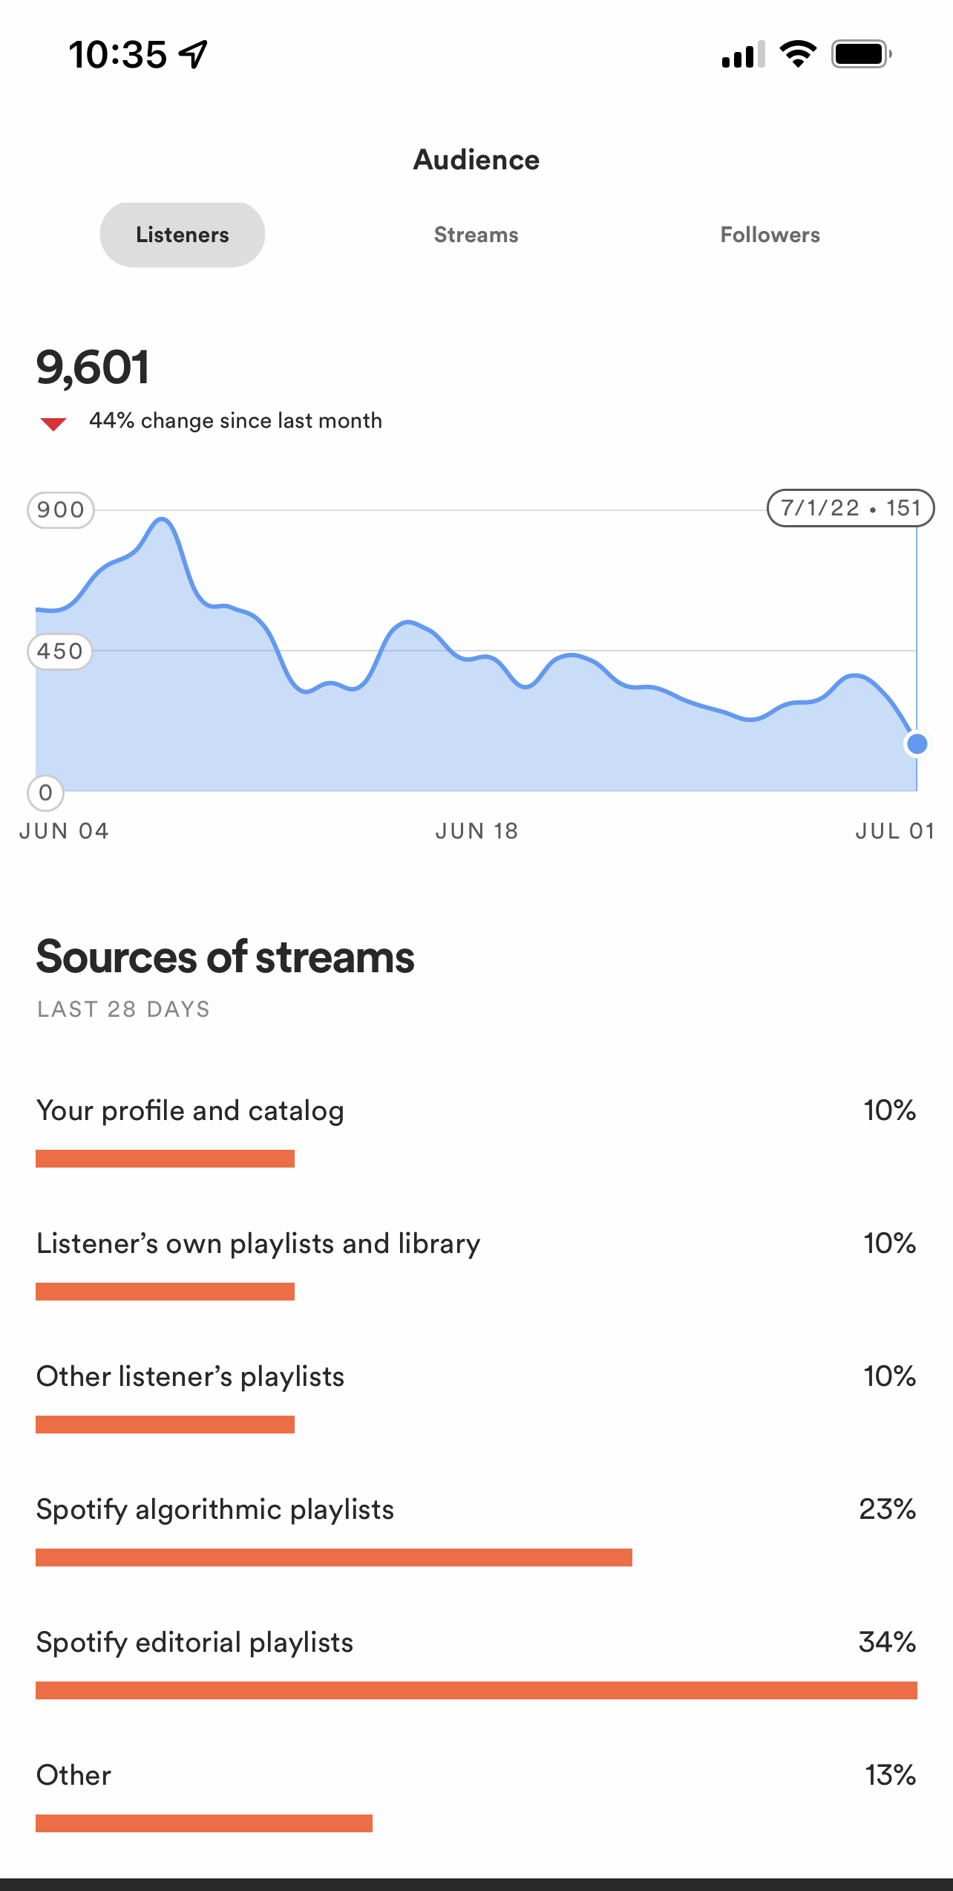The height and width of the screenshot is (1891, 953).
Task: Tap the 900 axis label bubble
Action: (61, 510)
